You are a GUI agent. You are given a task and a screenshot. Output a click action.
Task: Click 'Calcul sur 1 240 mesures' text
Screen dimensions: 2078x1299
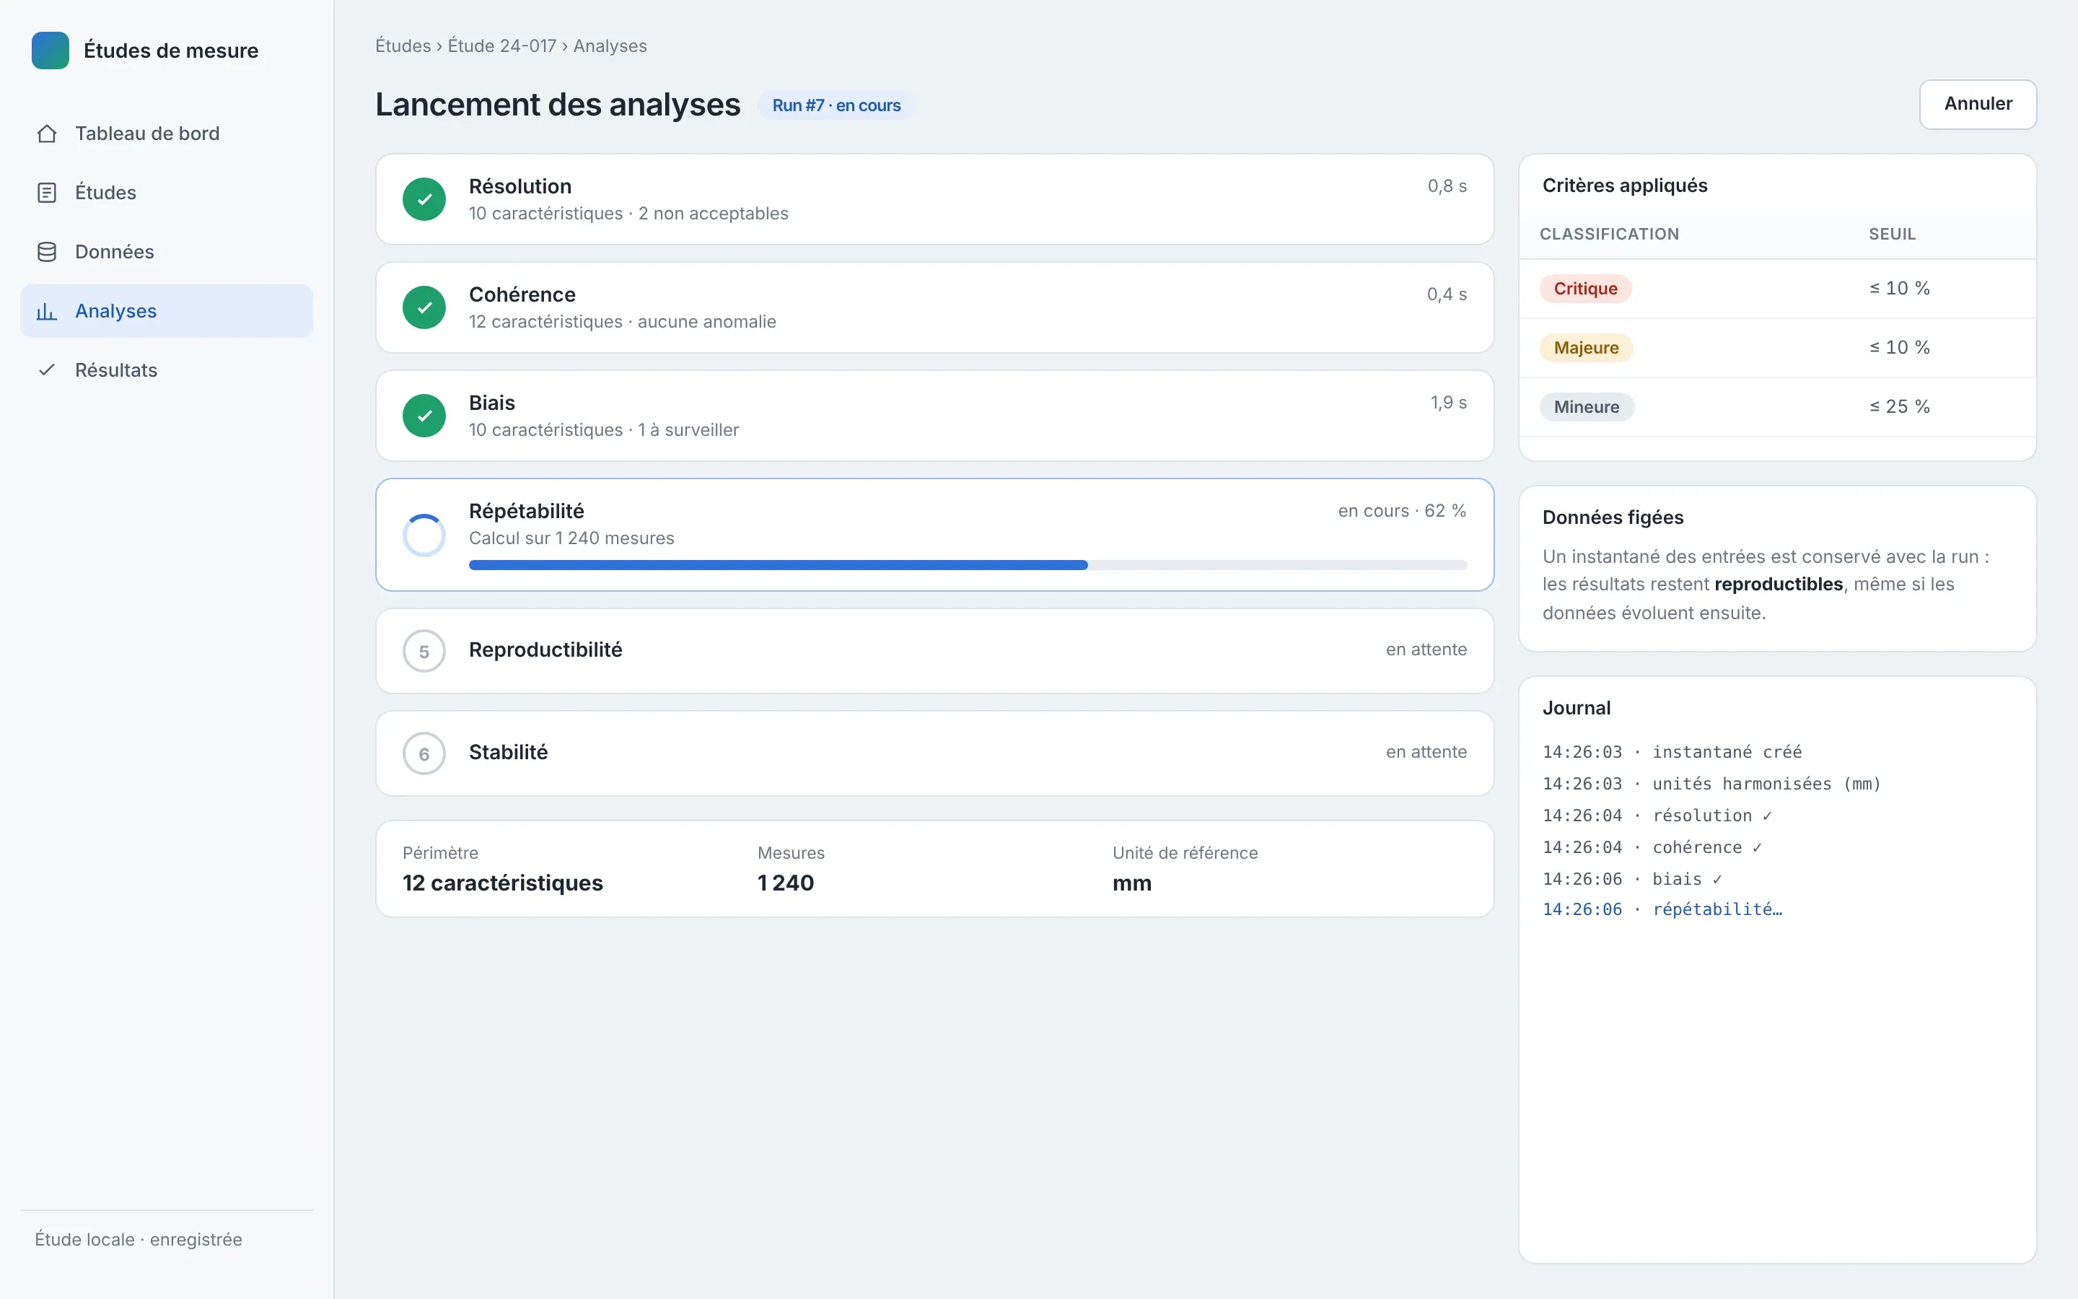tap(572, 538)
